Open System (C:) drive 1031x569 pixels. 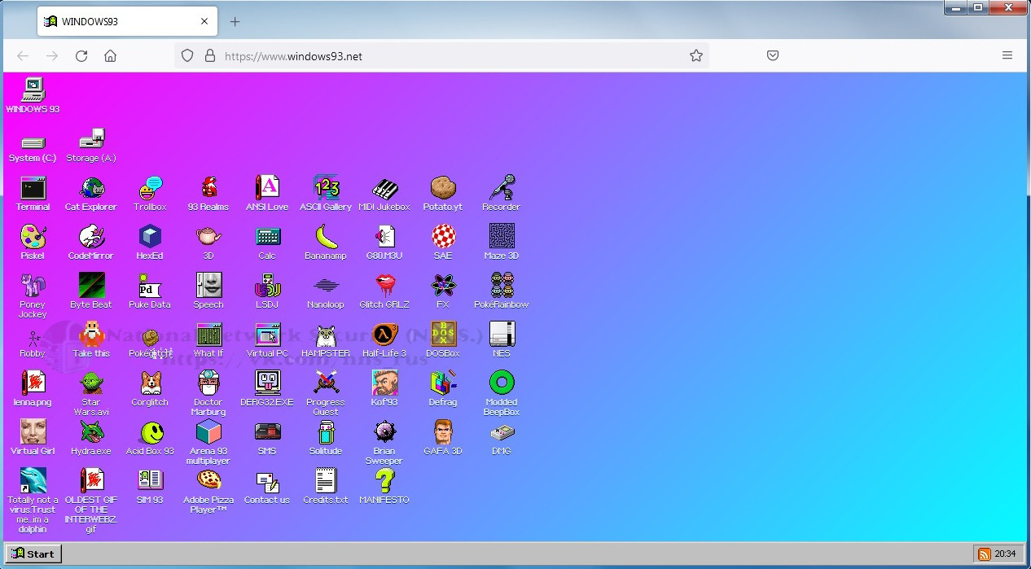[33, 142]
